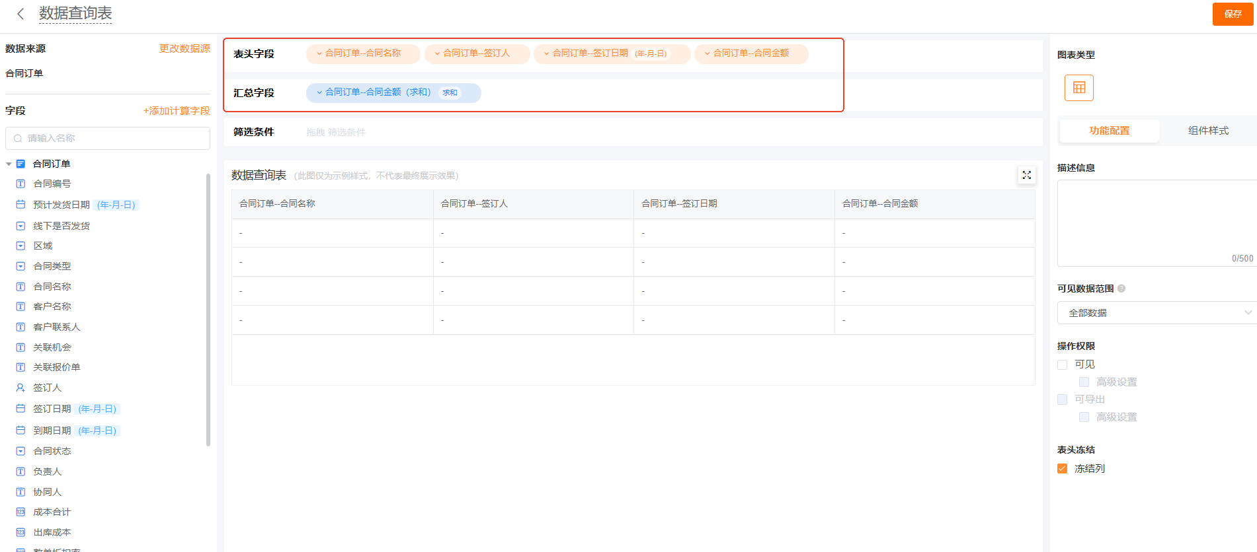1257x552 pixels.
Task: Select the 功能配置 tab
Action: coord(1109,131)
